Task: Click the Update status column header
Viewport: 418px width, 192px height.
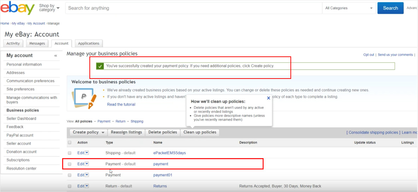Action: 365,143
